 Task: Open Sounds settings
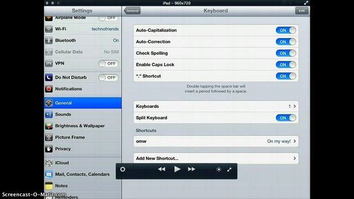click(83, 114)
